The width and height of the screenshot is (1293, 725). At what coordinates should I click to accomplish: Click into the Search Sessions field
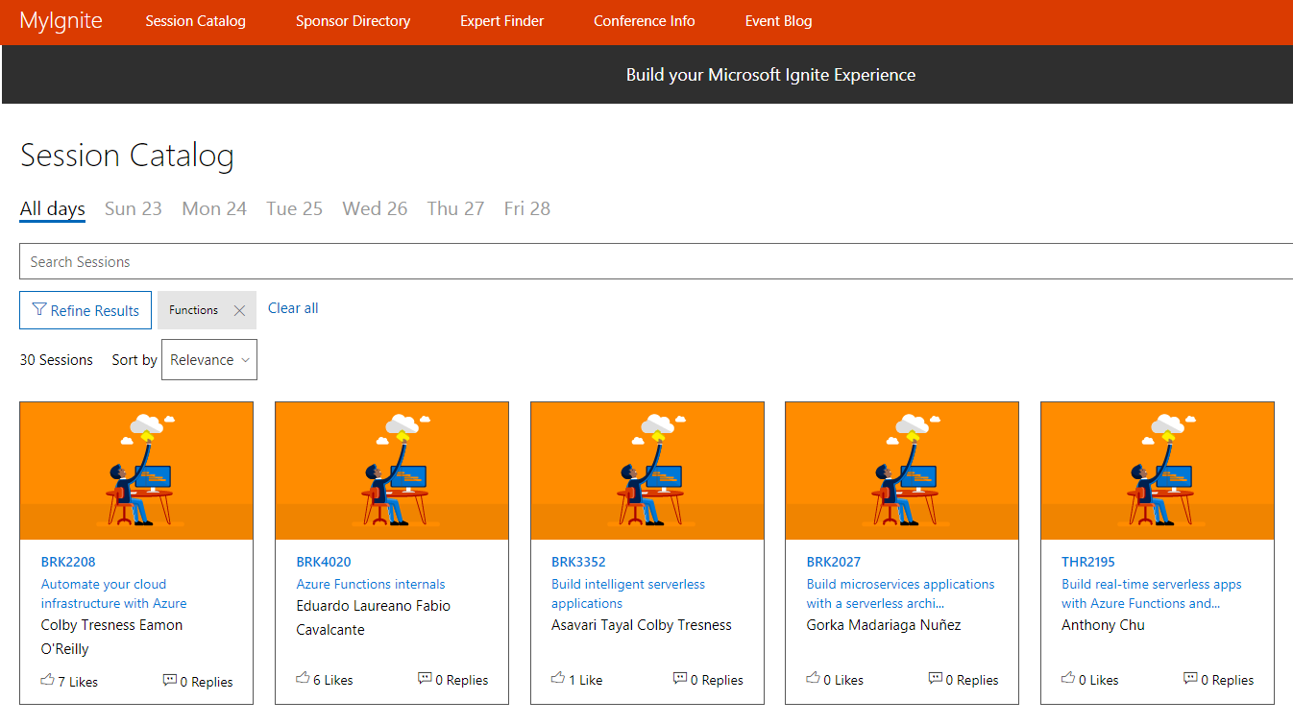click(x=653, y=261)
